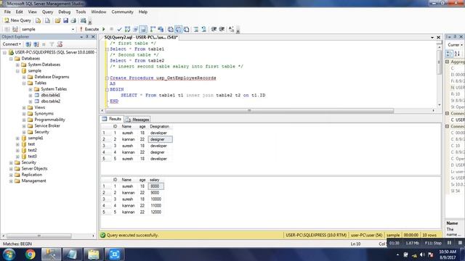Click the 8000 salary cell
This screenshot has height=261, width=465.
click(156, 186)
